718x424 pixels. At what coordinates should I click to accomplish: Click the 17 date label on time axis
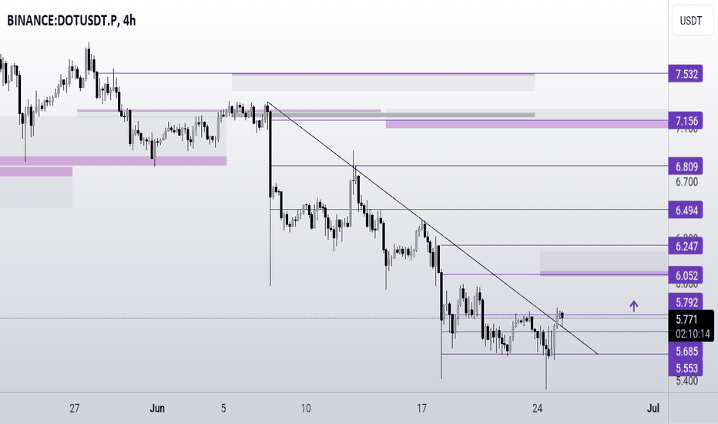tap(421, 408)
